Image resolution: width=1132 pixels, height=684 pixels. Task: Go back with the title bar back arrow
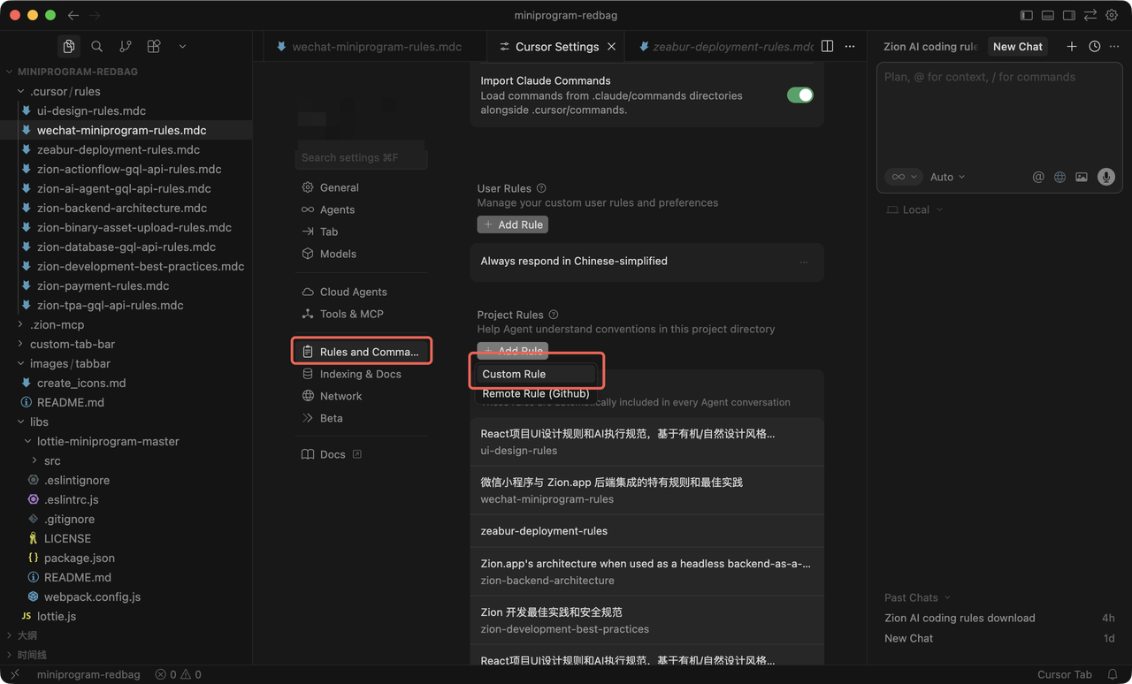[x=73, y=15]
